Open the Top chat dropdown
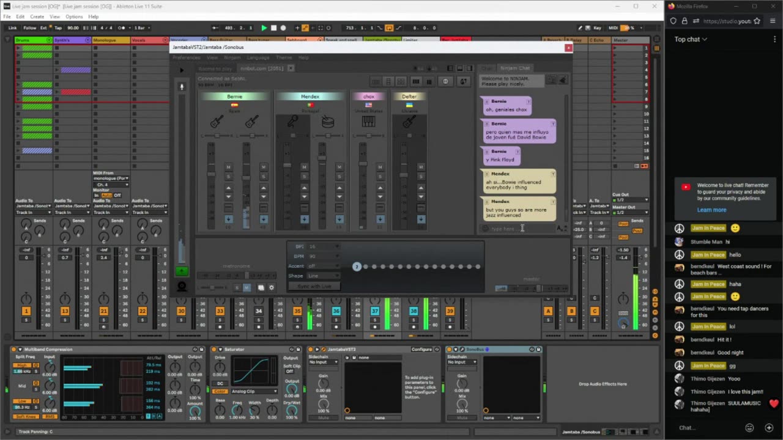Viewport: 783px width, 440px height. (691, 39)
